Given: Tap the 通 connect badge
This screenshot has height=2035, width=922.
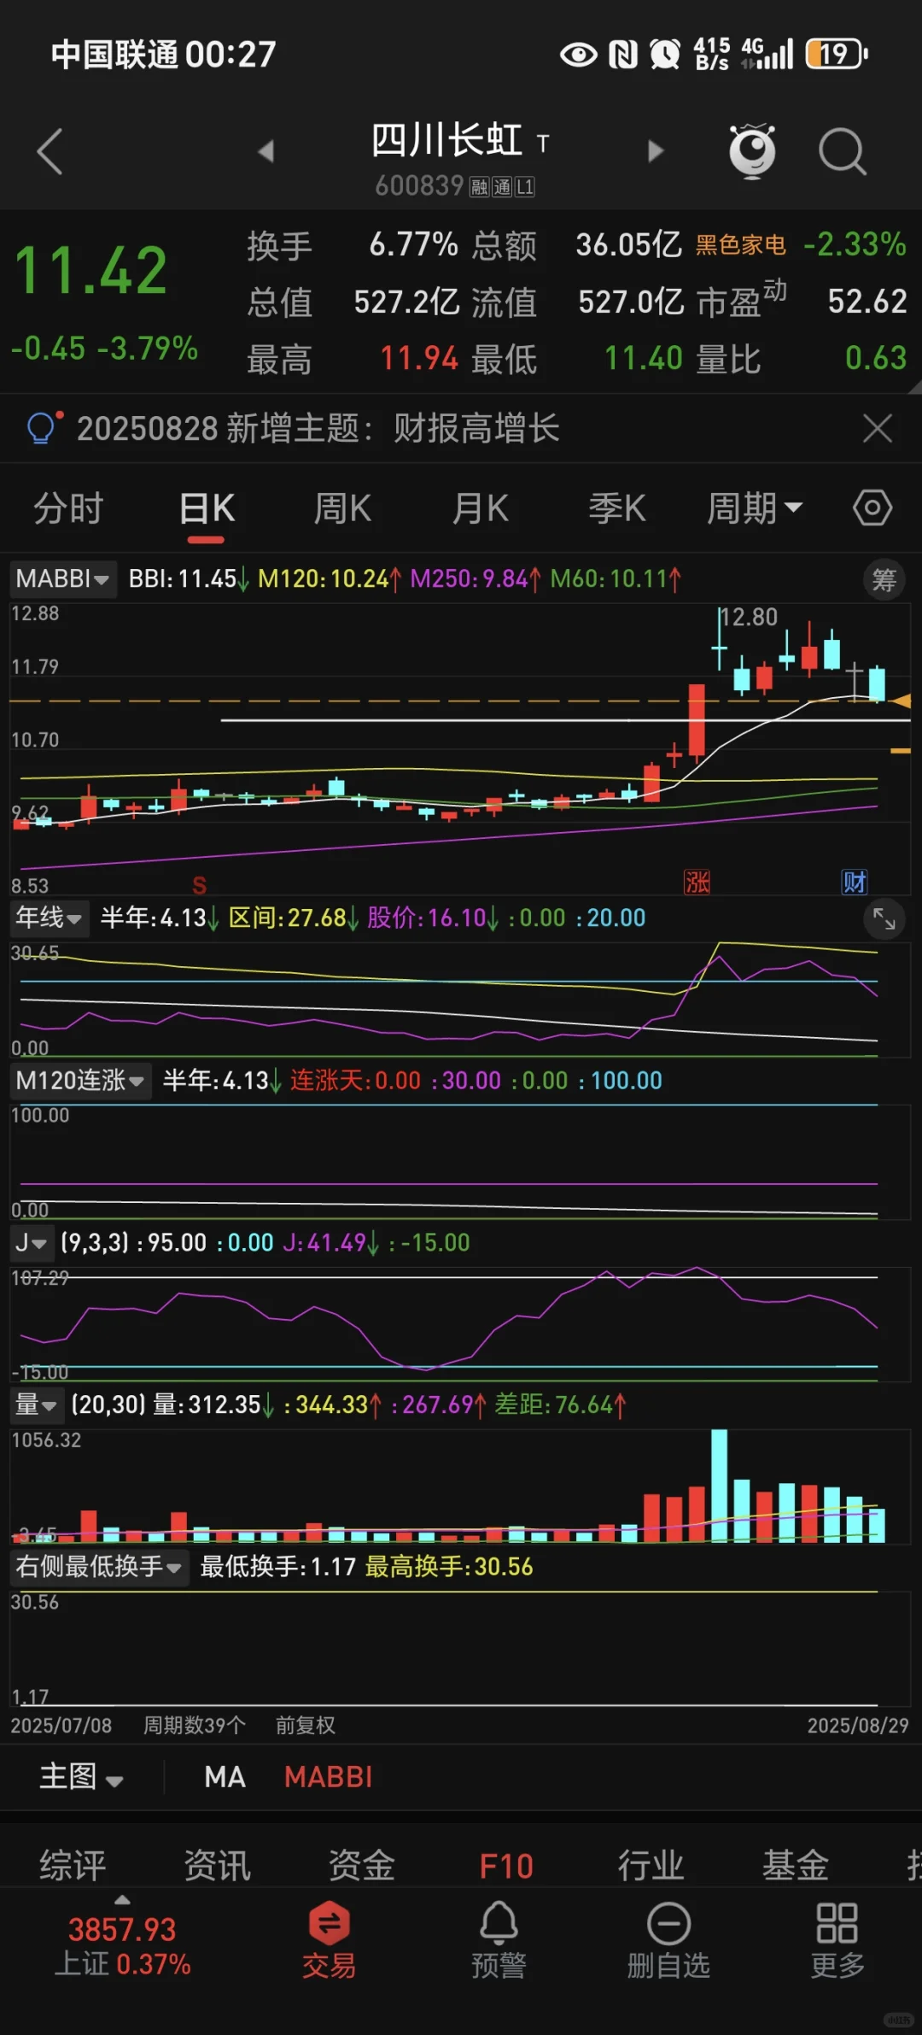Looking at the screenshot, I should point(501,187).
